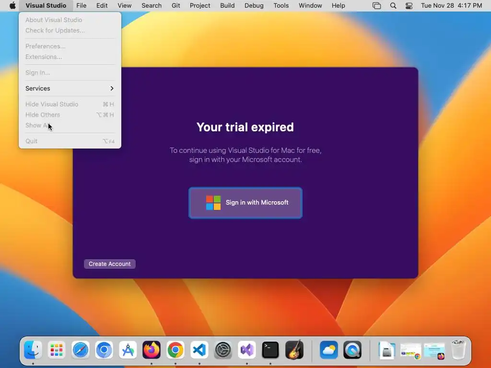Open Android Studio from the Dock
The height and width of the screenshot is (368, 491).
point(128,350)
